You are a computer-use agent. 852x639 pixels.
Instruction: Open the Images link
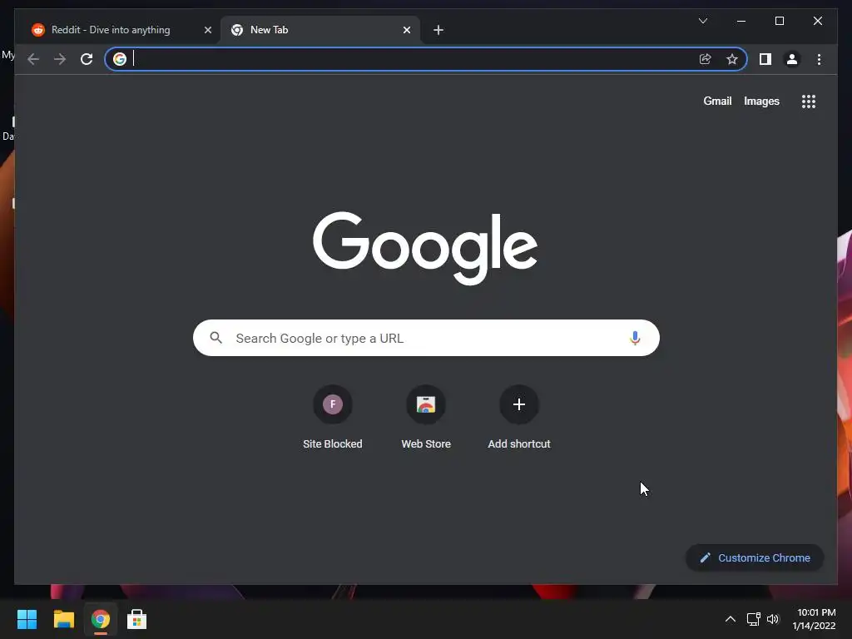(x=761, y=101)
